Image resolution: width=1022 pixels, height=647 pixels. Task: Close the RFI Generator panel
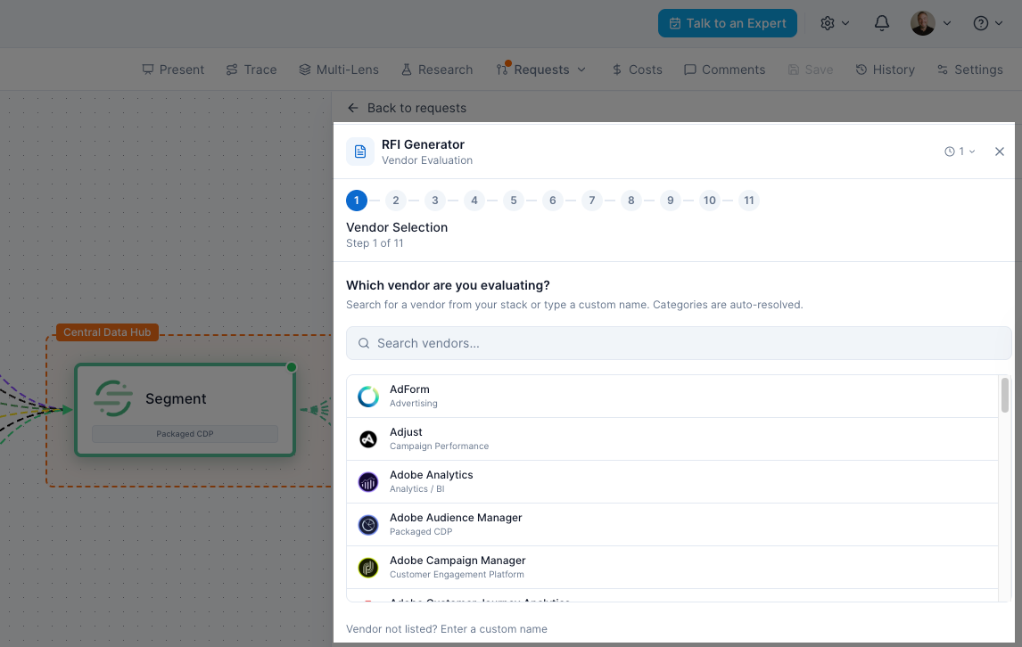tap(999, 152)
